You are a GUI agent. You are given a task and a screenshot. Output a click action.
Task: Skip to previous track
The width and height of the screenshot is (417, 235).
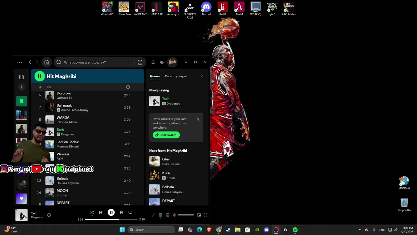(101, 212)
